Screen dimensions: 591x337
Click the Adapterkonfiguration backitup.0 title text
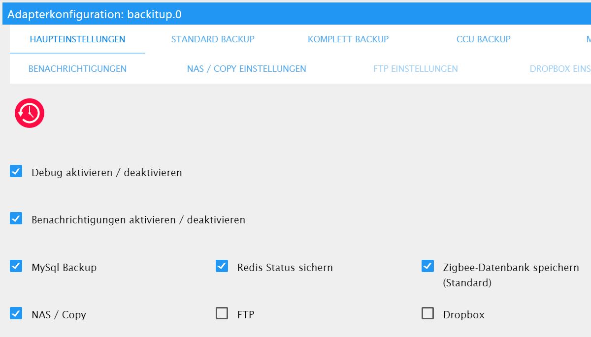[95, 14]
